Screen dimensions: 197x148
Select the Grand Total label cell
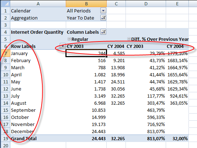[x=38, y=138]
